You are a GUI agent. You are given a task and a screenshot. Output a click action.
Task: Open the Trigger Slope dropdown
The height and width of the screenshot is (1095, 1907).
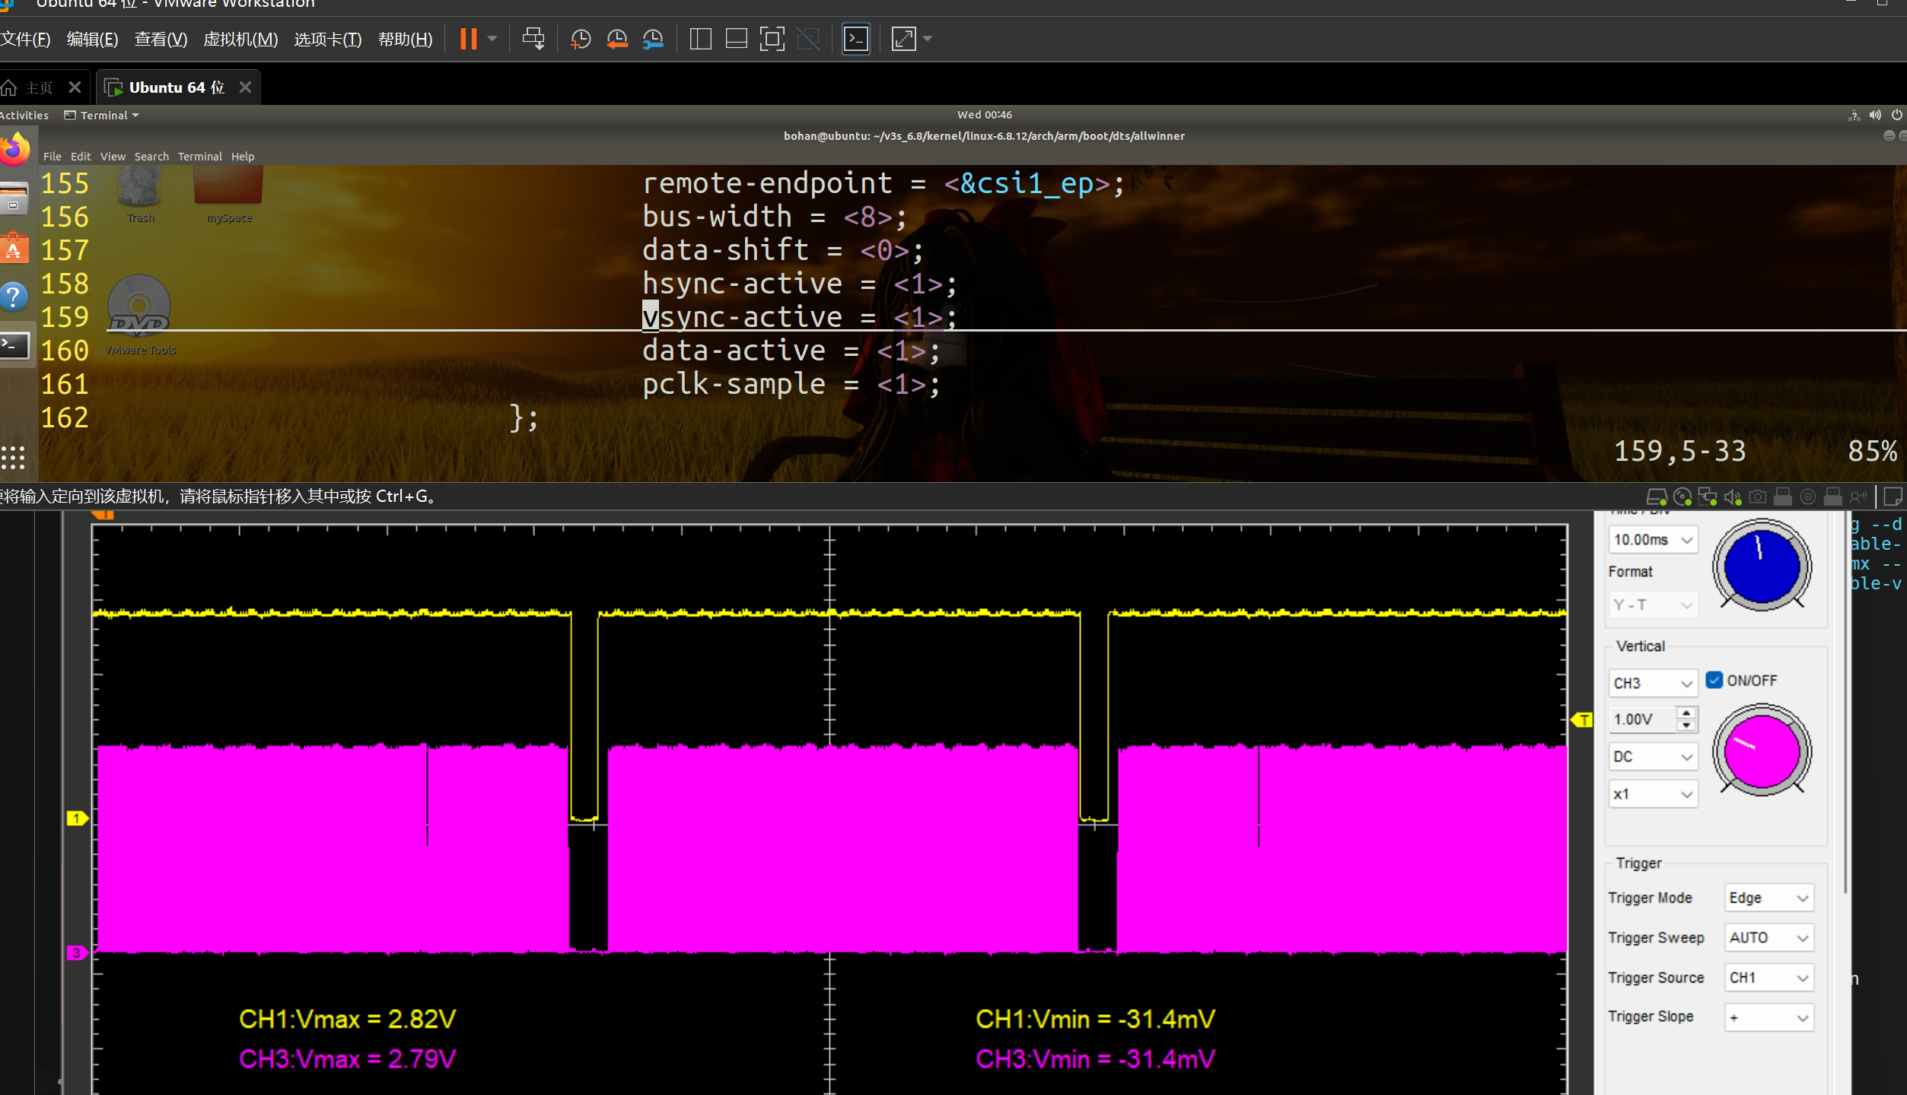click(1769, 1017)
